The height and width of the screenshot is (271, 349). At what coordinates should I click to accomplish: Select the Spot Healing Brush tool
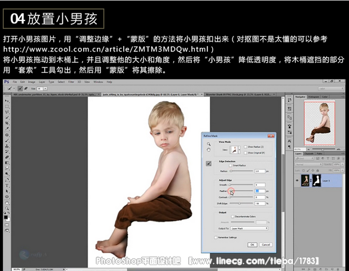click(7, 135)
